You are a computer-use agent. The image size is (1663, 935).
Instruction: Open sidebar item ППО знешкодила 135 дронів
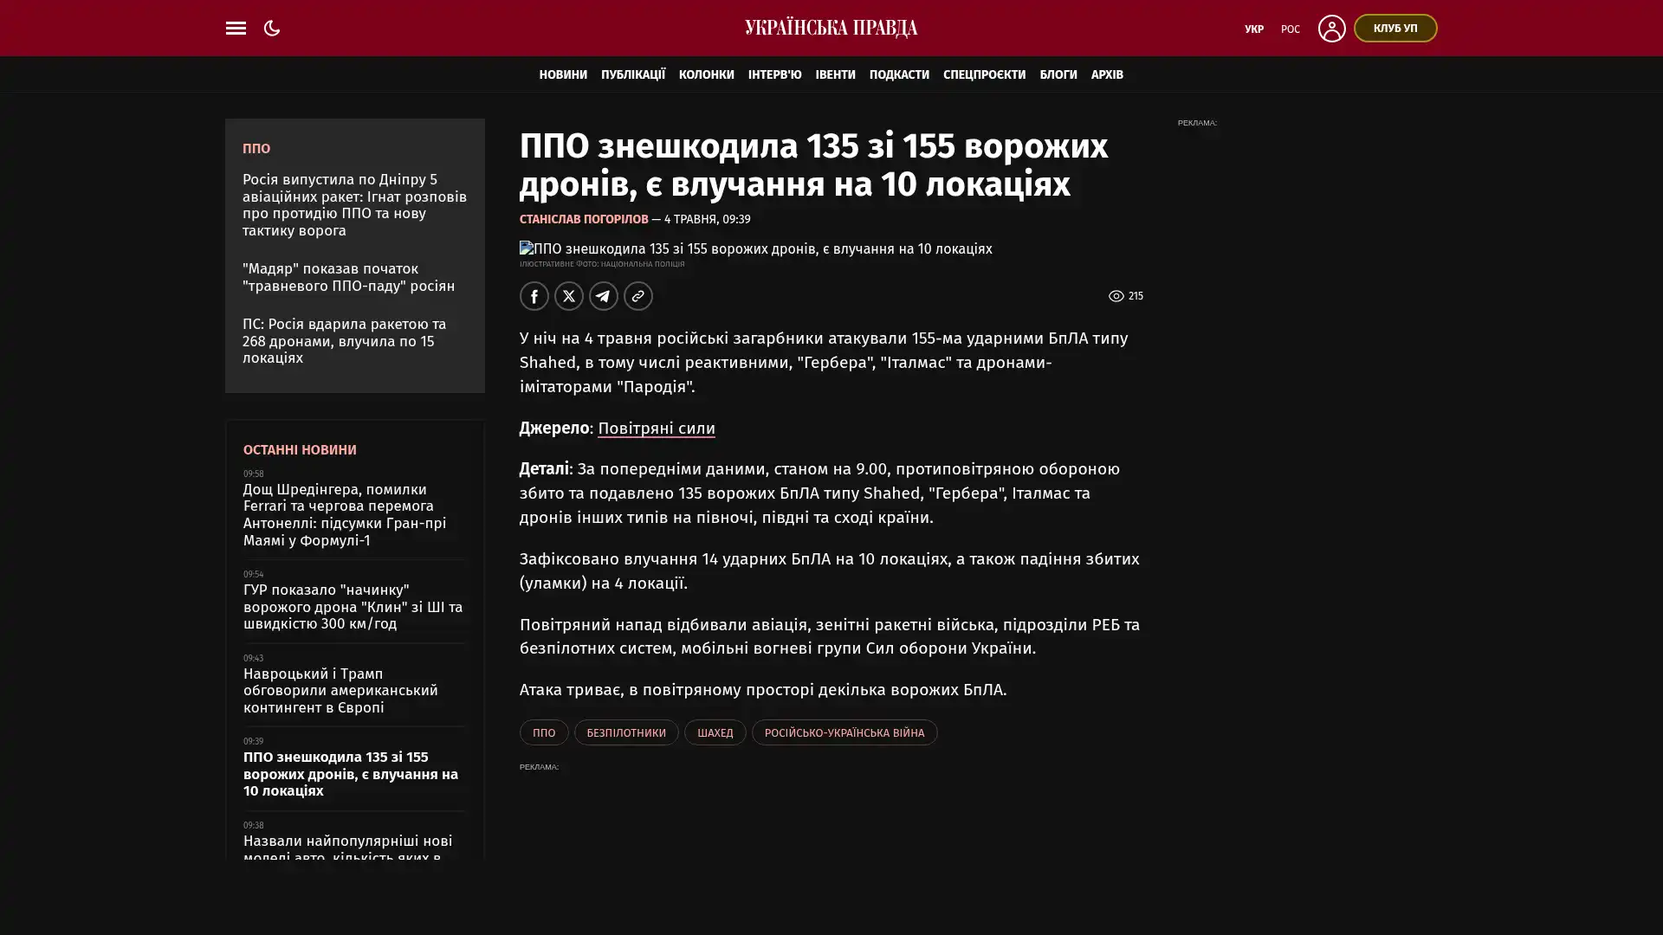[351, 774]
